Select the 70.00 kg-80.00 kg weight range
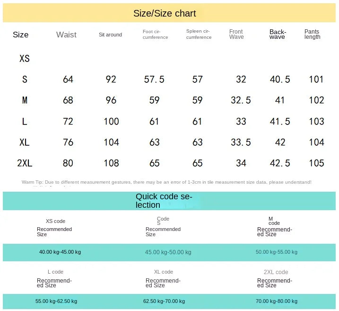 click(277, 301)
